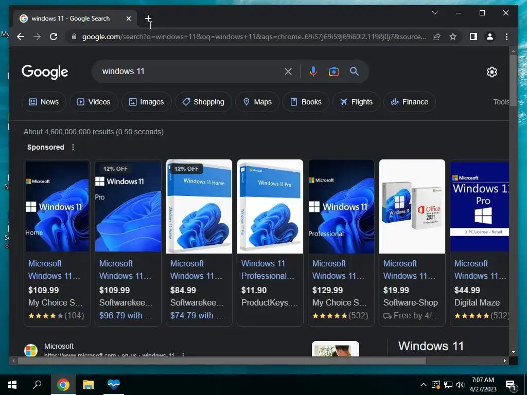Open the Windows 11 with Office 2021 image

tap(412, 206)
